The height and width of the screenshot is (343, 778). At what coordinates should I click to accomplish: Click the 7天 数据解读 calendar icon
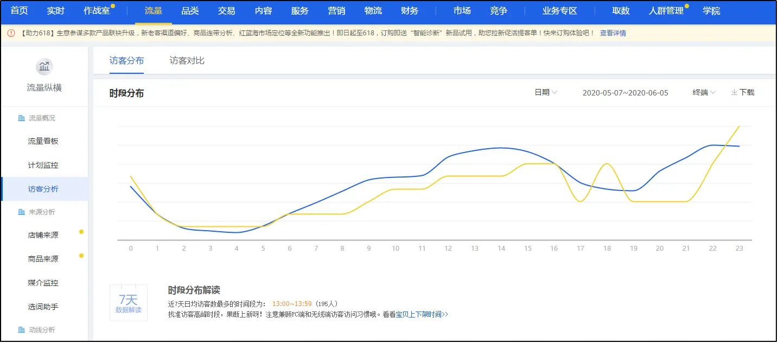pyautogui.click(x=129, y=303)
